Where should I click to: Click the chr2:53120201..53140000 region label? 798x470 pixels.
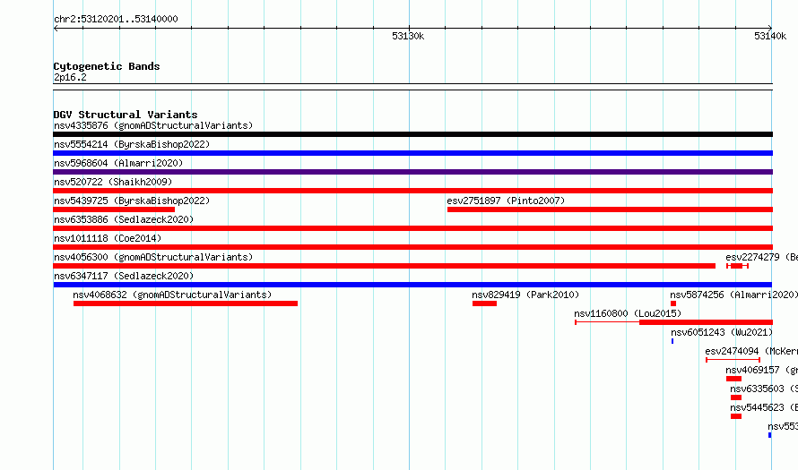[x=116, y=19]
